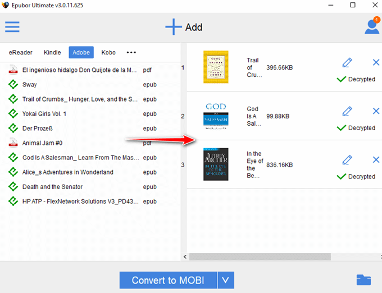Click the Decrypted status of God Is A Salesman
The image size is (382, 293).
pyautogui.click(x=356, y=128)
